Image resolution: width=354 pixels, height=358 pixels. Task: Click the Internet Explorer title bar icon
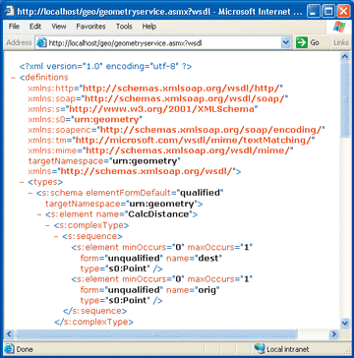10,12
